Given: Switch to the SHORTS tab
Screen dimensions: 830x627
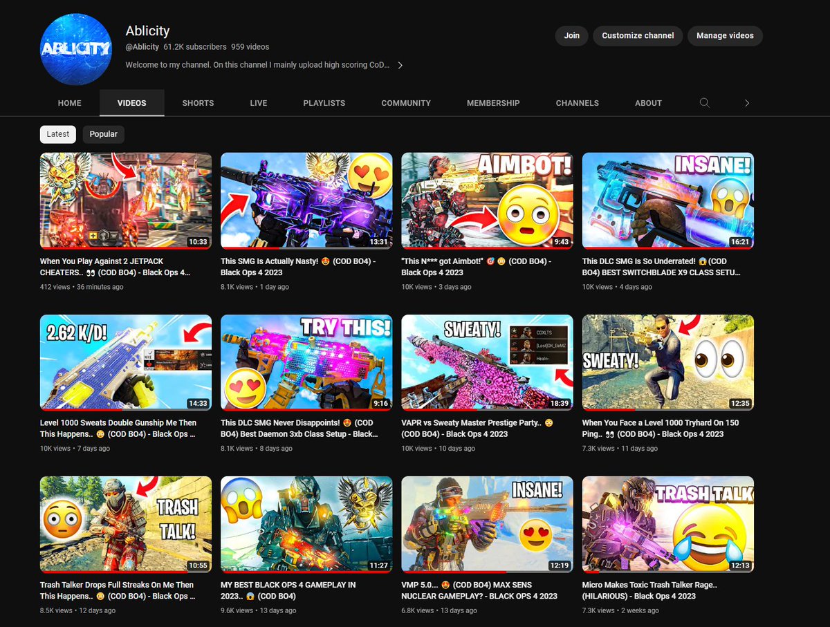Looking at the screenshot, I should point(198,103).
